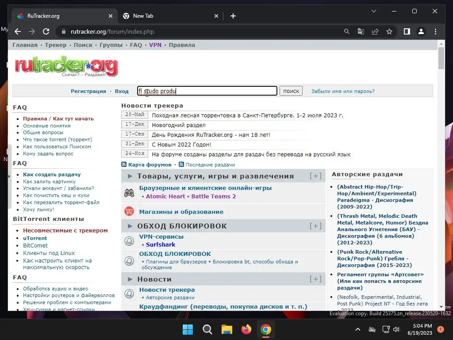This screenshot has width=453, height=340.
Task: Click the scrollbar down arrow
Action: click(441, 307)
